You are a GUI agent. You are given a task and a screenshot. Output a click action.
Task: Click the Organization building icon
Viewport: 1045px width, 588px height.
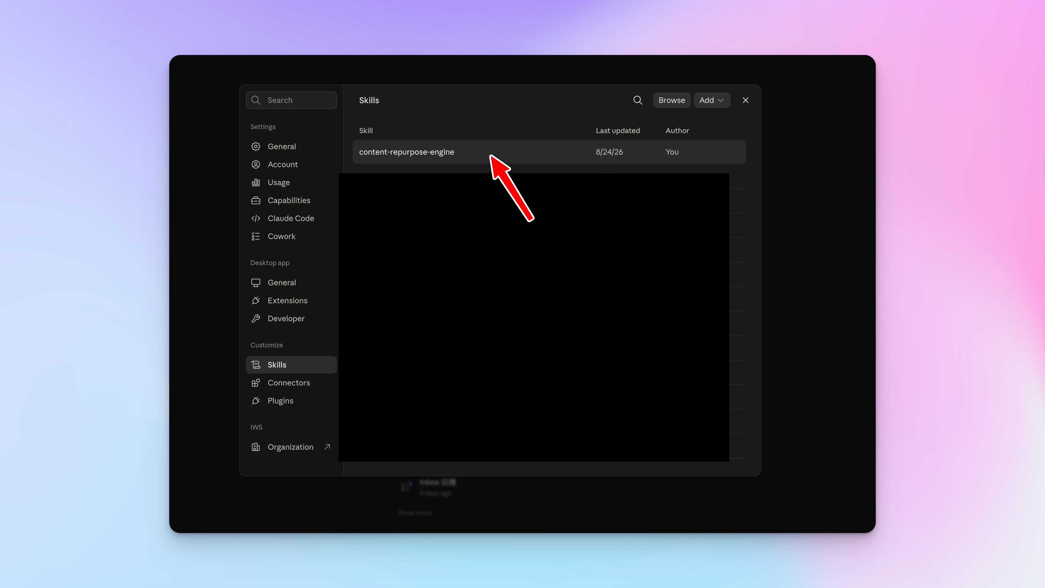[256, 447]
